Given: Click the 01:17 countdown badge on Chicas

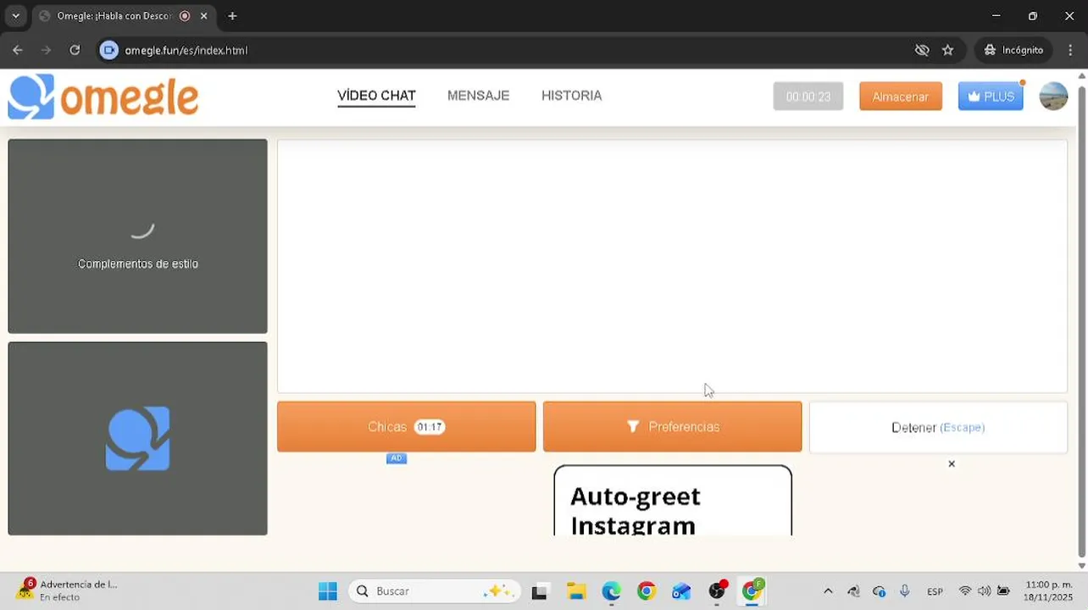Looking at the screenshot, I should (x=430, y=427).
